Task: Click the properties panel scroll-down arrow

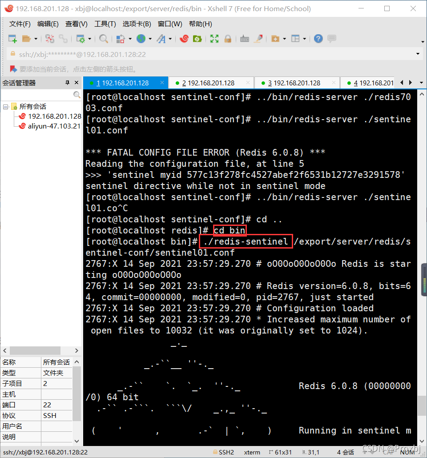Action: point(77,441)
